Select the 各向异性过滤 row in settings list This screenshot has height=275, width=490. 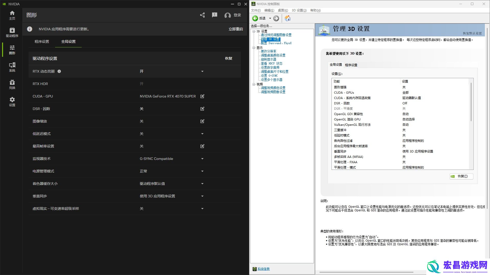(401, 141)
